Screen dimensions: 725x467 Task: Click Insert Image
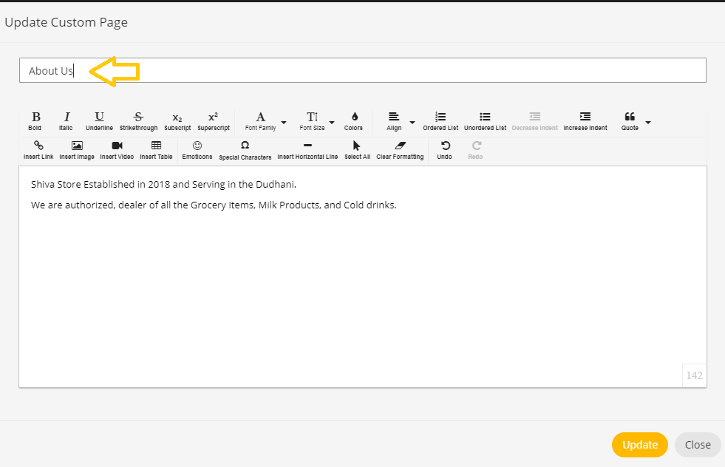coord(77,150)
